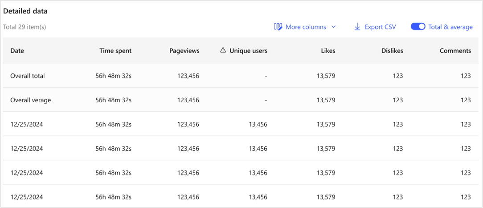The width and height of the screenshot is (483, 208).
Task: Expand the More columns chevron arrow
Action: pyautogui.click(x=333, y=27)
